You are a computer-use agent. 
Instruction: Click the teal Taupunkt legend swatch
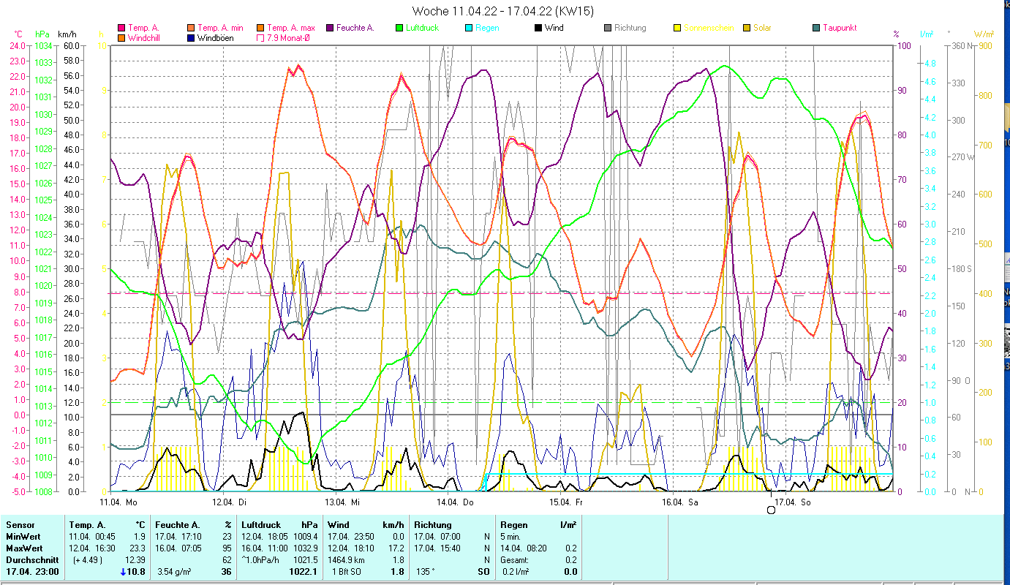pyautogui.click(x=816, y=28)
